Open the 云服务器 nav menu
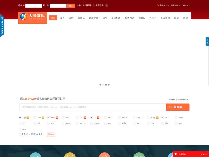209x157 pixels. click(x=94, y=18)
